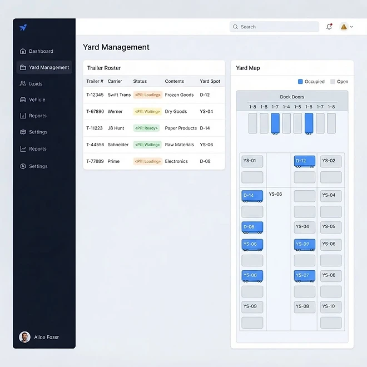The image size is (367, 367).
Task: Select the gray open YS-09 spot
Action: (252, 307)
